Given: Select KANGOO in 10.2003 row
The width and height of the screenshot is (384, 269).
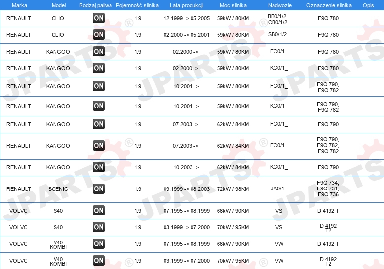Looking at the screenshot, I should point(58,168).
